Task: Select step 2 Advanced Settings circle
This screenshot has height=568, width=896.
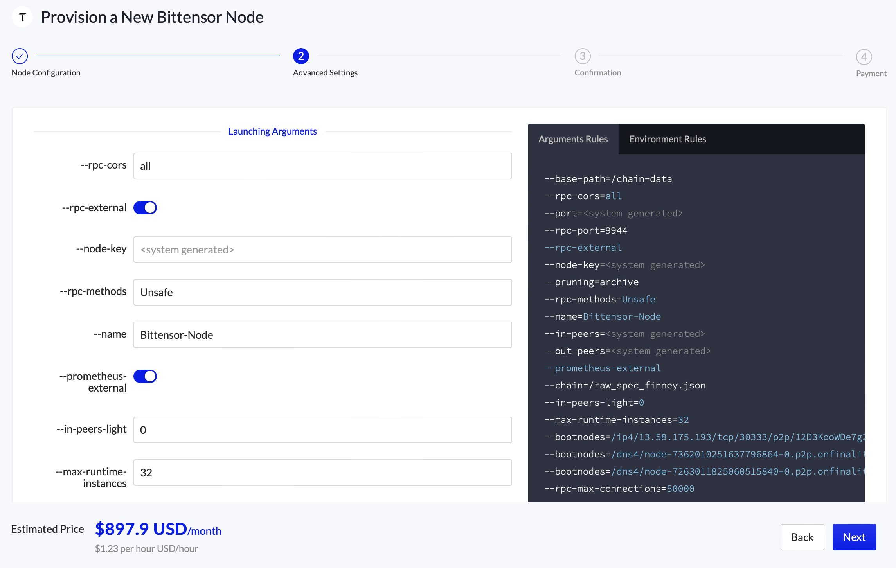Action: (300, 56)
